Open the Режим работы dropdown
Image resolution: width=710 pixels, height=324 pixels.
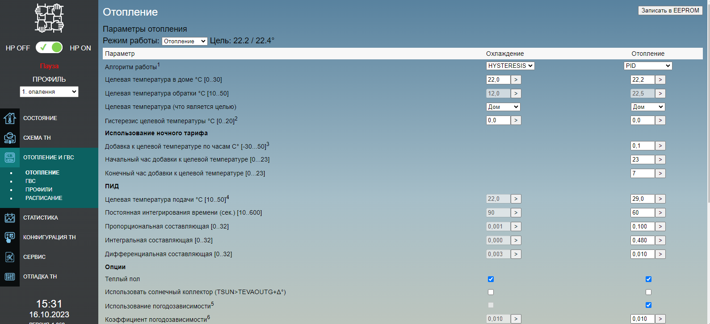pos(185,41)
